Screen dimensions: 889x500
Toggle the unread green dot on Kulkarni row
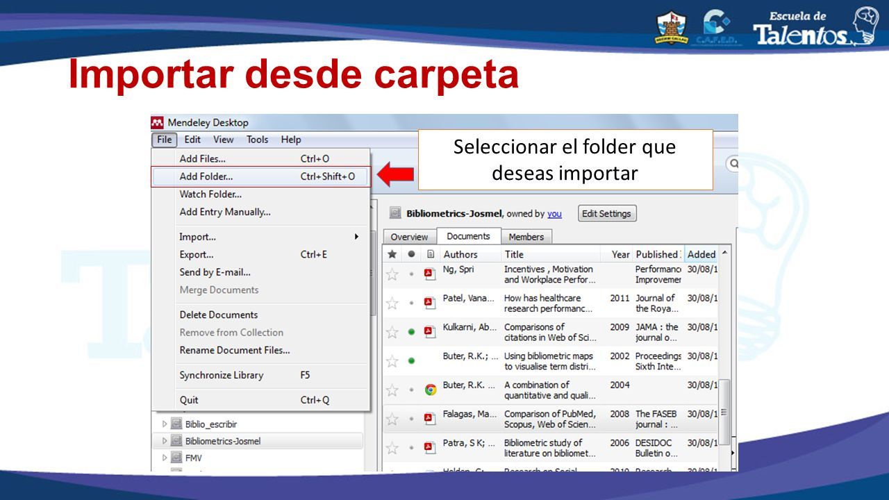pyautogui.click(x=411, y=332)
